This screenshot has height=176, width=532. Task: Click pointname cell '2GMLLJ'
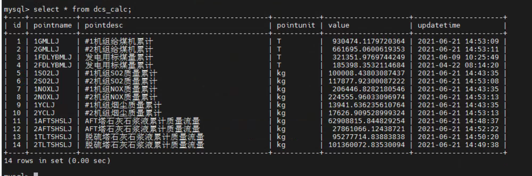coord(47,50)
